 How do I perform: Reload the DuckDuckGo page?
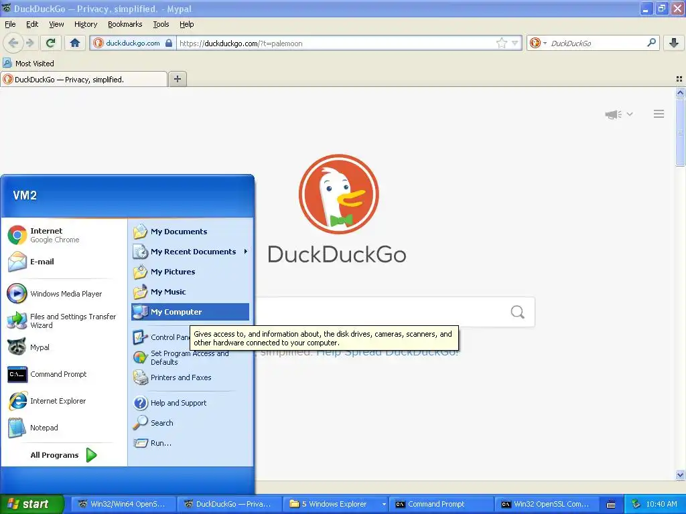(x=50, y=43)
